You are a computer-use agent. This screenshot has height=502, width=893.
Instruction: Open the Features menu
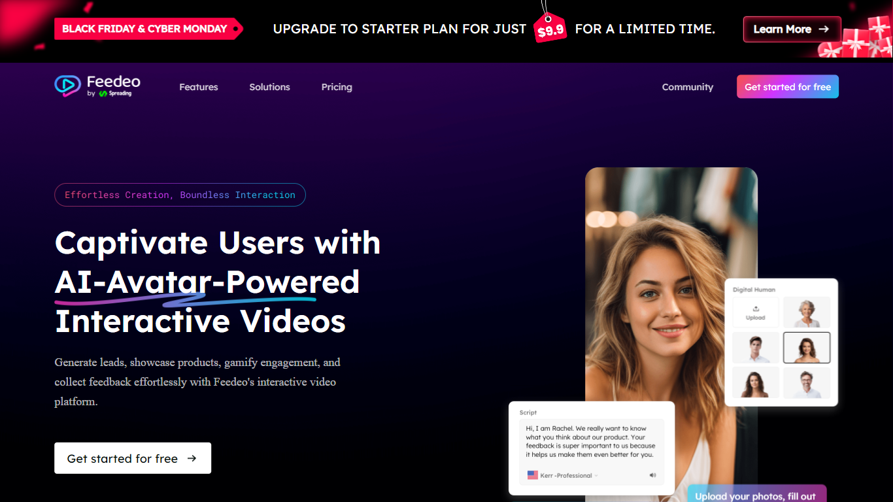[x=199, y=87]
